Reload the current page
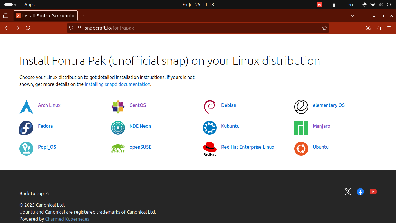This screenshot has width=396, height=223. click(x=28, y=28)
